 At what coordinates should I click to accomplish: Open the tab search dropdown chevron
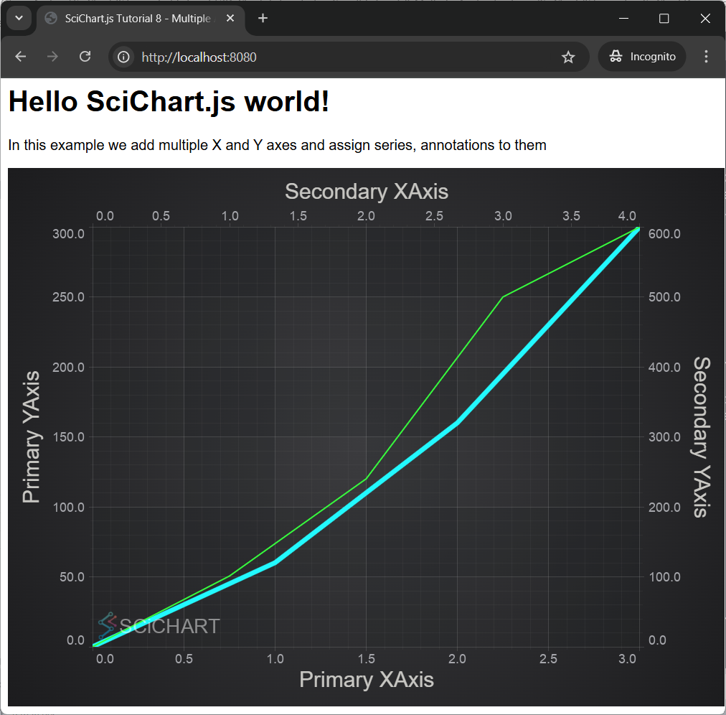point(19,18)
